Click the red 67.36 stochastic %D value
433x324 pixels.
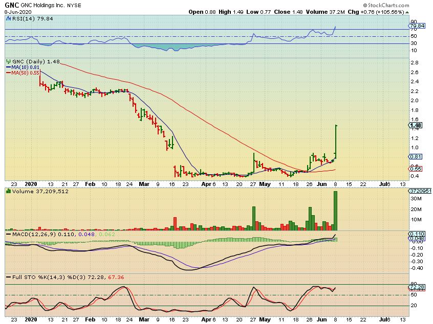click(x=116, y=277)
